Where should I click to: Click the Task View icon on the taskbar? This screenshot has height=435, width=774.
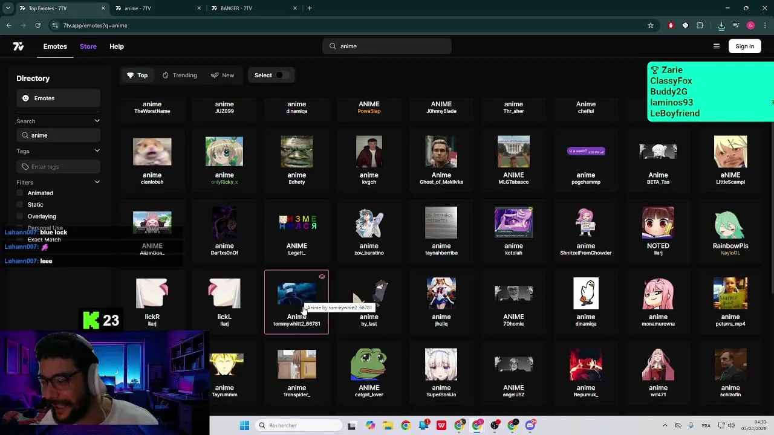click(x=352, y=425)
